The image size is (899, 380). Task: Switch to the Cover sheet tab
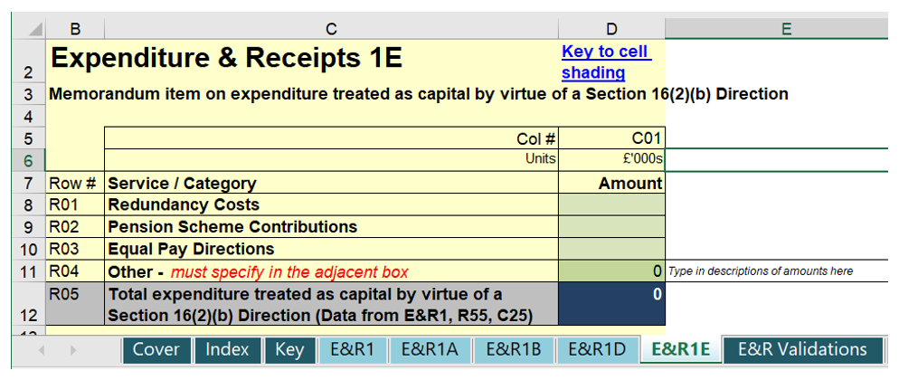click(x=156, y=350)
